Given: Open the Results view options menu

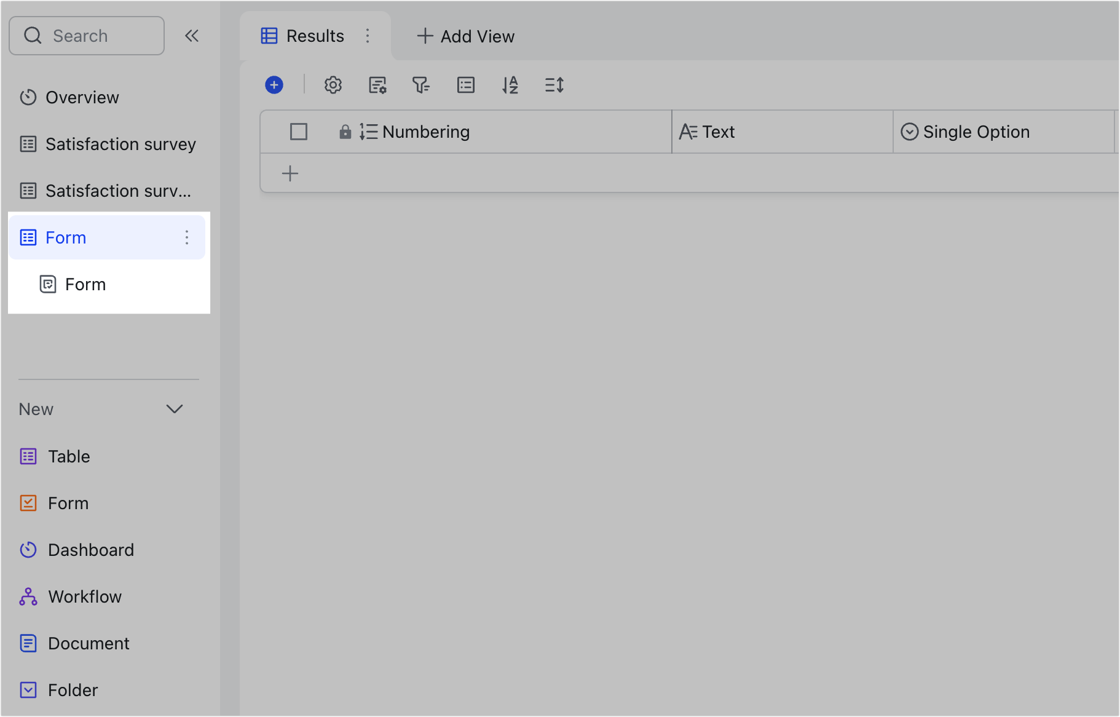Looking at the screenshot, I should point(368,36).
